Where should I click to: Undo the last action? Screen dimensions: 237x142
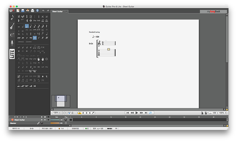43,10
